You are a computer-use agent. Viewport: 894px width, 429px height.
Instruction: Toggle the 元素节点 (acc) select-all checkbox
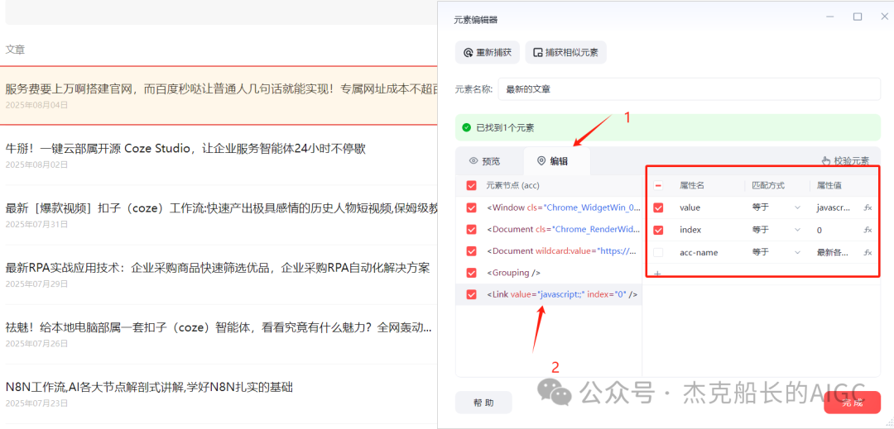[x=471, y=185]
